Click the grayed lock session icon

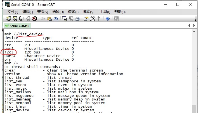click(x=116, y=19)
